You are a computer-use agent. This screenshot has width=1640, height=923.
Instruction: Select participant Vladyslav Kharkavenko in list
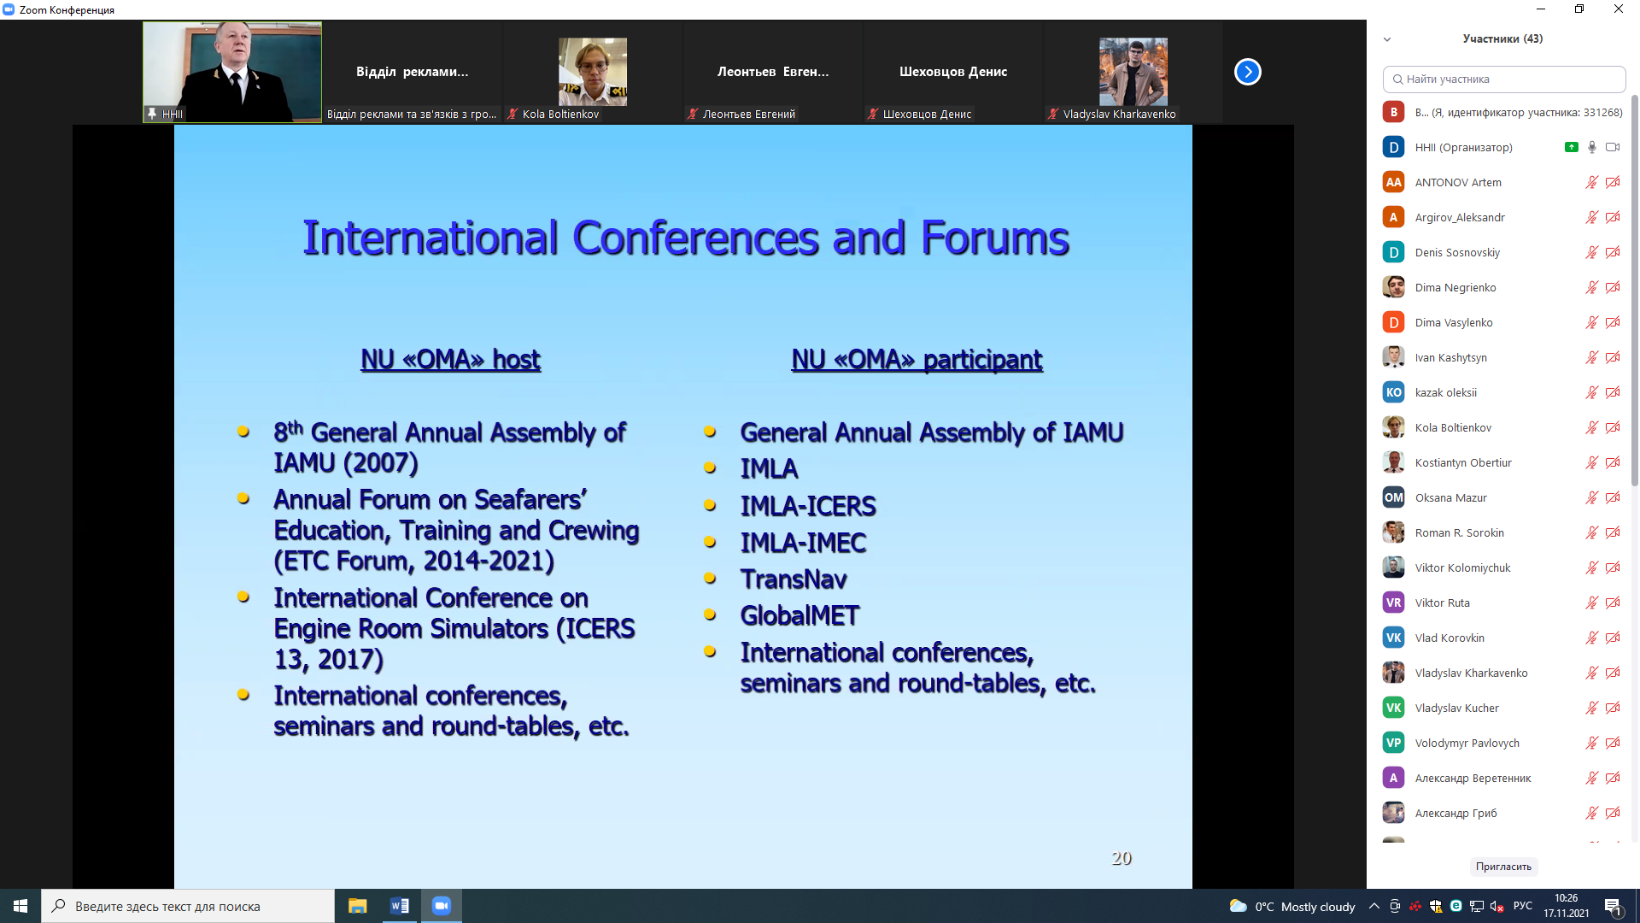(x=1502, y=673)
